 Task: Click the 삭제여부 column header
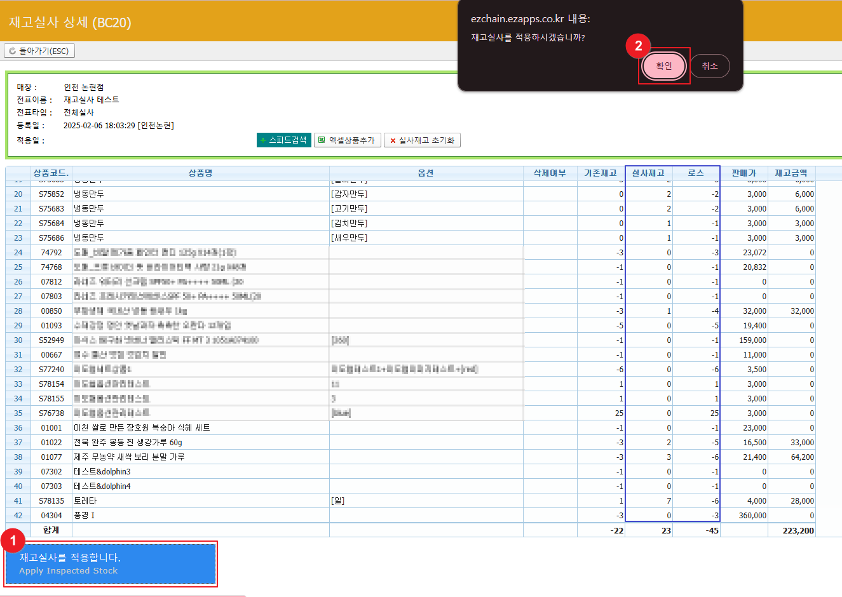(x=550, y=173)
